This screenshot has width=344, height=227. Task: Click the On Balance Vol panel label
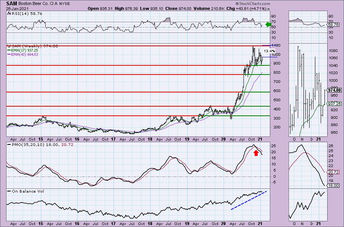pyautogui.click(x=26, y=191)
